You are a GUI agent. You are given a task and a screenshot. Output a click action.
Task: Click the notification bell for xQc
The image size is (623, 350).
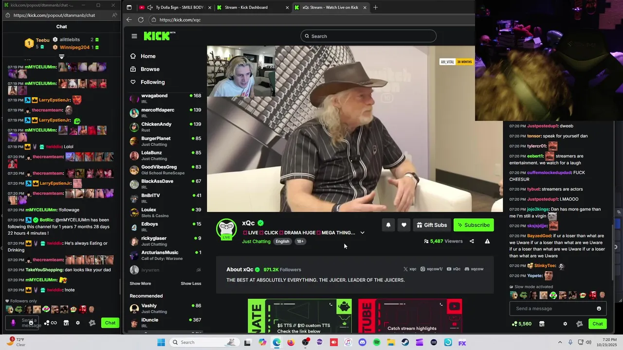(x=388, y=225)
